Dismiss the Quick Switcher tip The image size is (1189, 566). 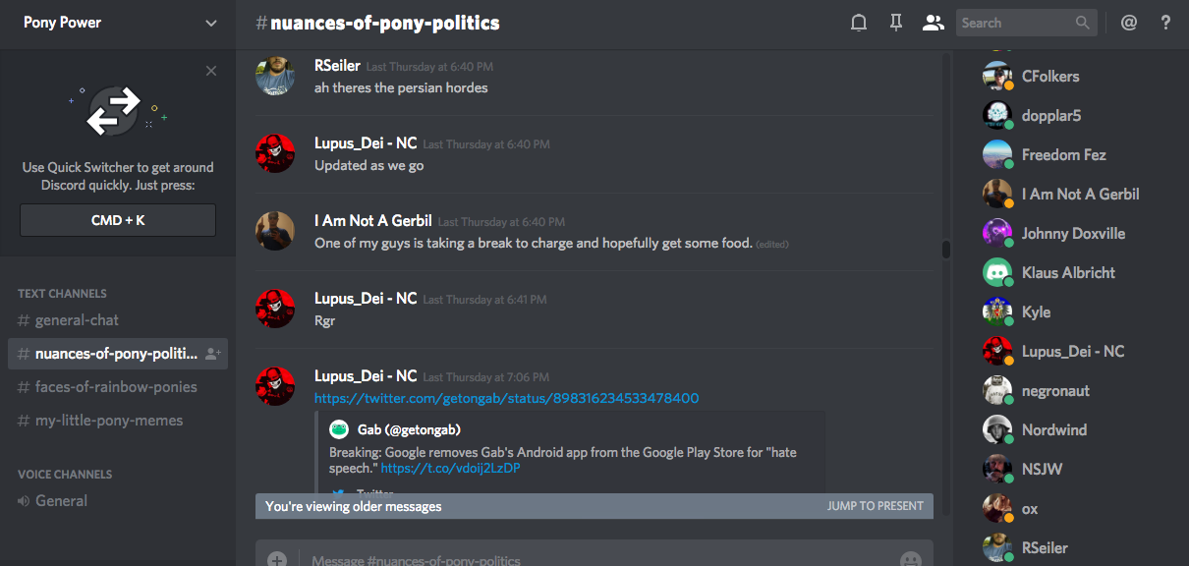[211, 71]
